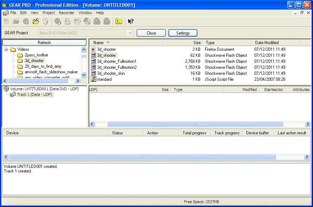The image size is (313, 207).
Task: Open the File menu
Action: coord(13,13)
